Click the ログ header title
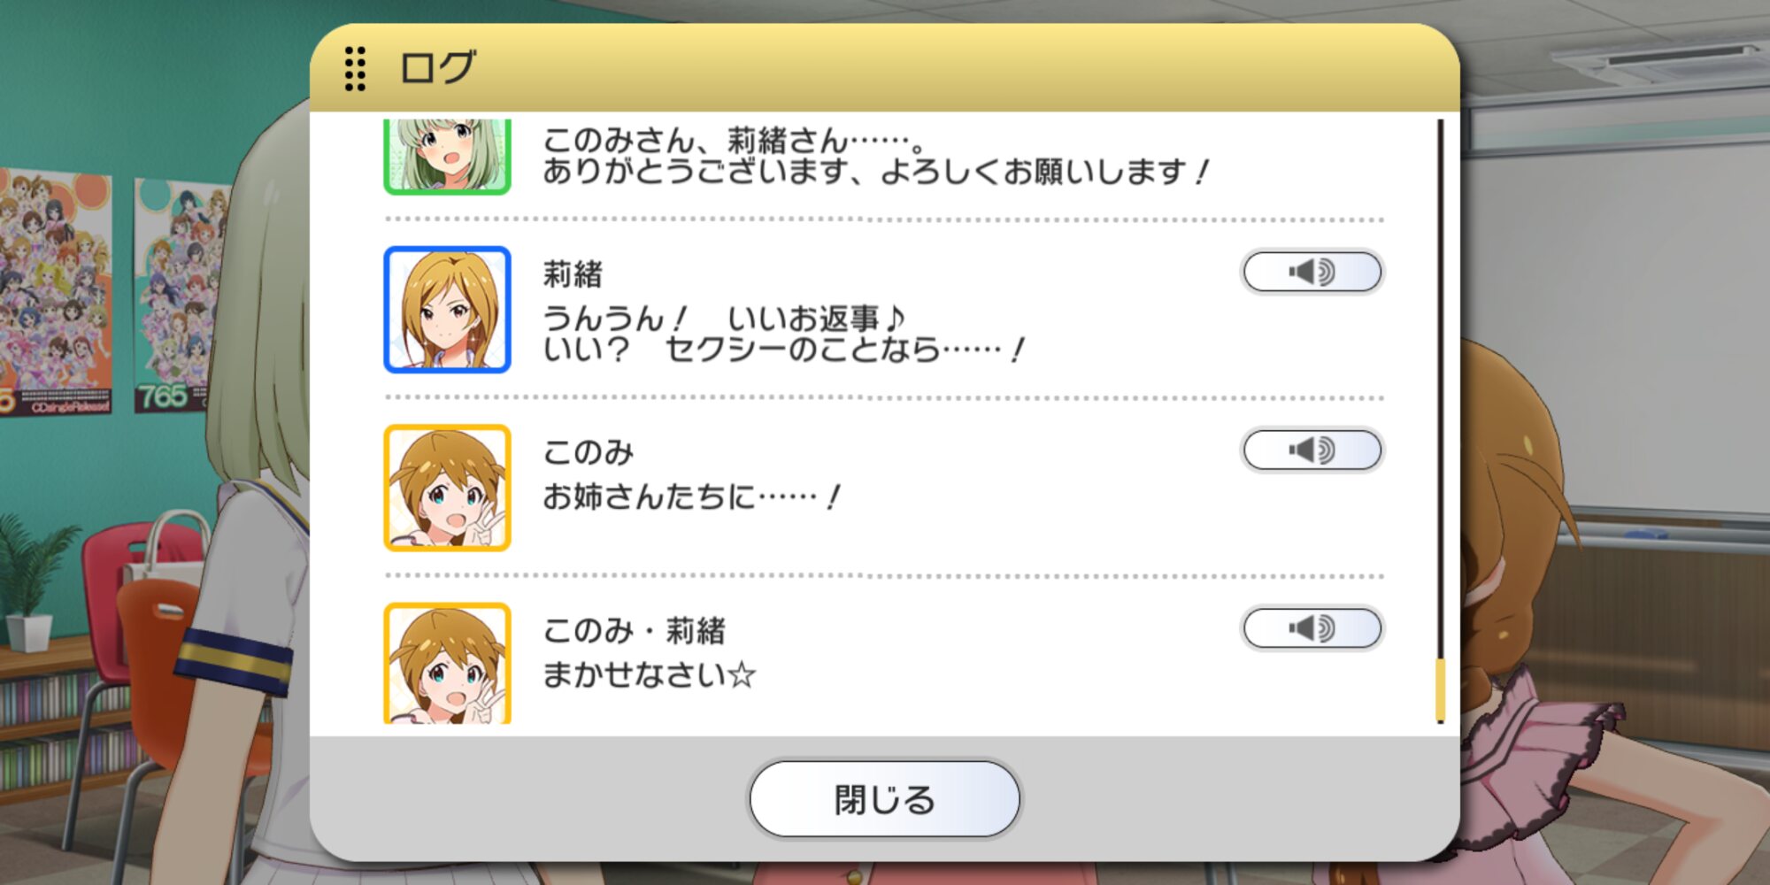The image size is (1770, 885). (x=438, y=68)
